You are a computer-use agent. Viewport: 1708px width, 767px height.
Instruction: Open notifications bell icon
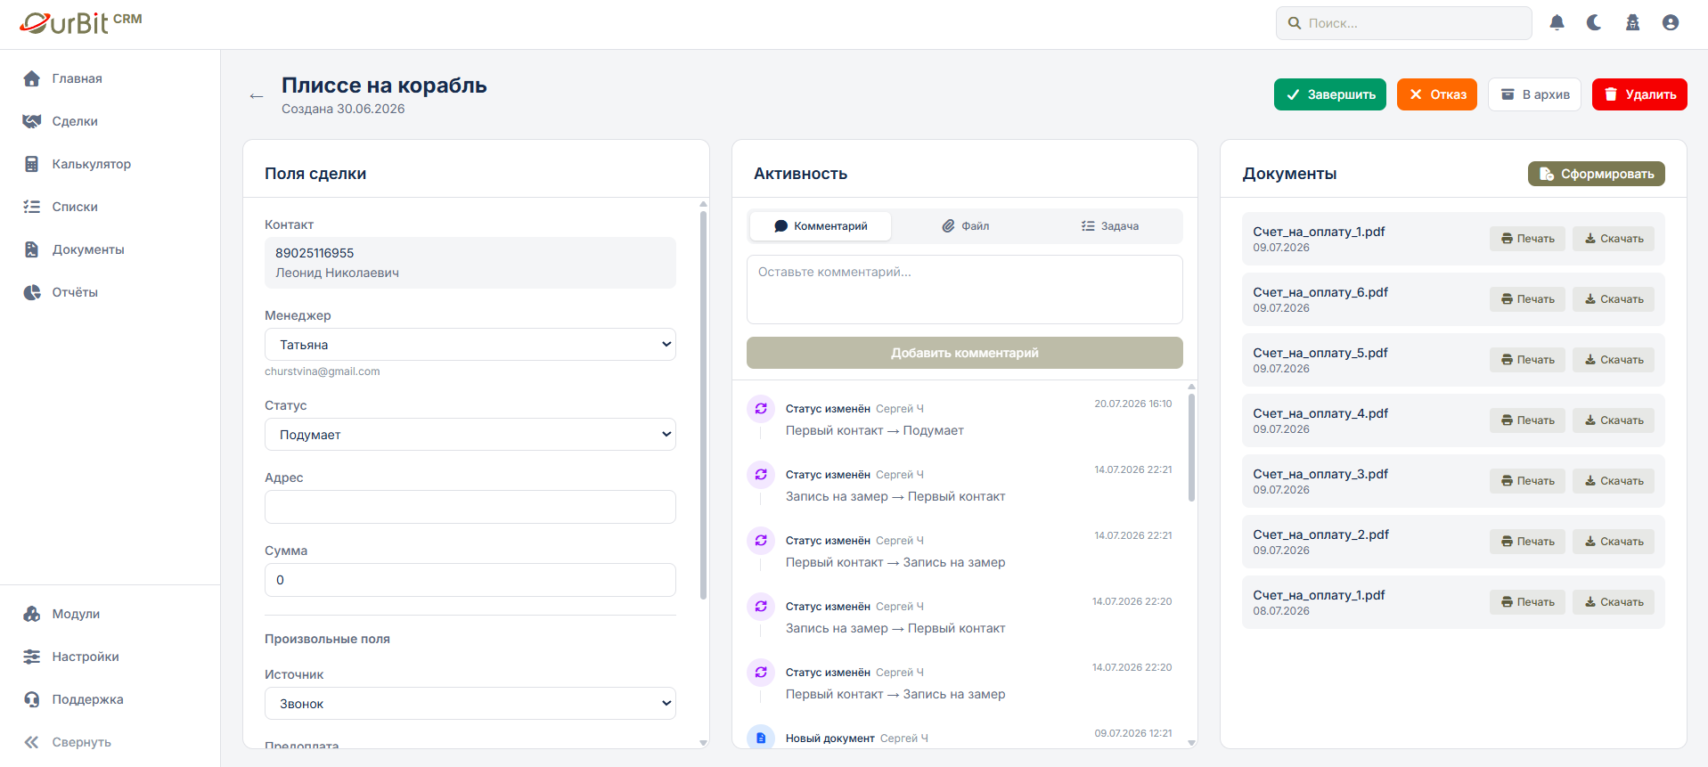[x=1557, y=23]
